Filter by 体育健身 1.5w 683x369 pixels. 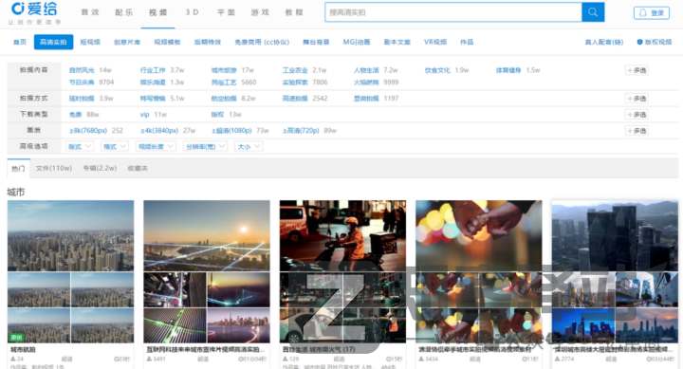pyautogui.click(x=518, y=69)
